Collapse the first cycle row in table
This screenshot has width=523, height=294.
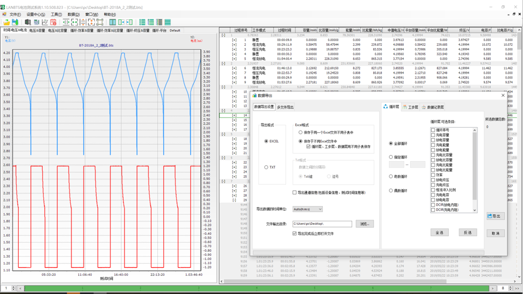pyautogui.click(x=223, y=35)
